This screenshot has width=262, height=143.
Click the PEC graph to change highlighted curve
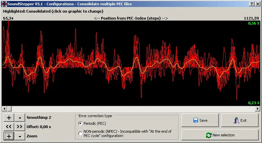pos(131,63)
